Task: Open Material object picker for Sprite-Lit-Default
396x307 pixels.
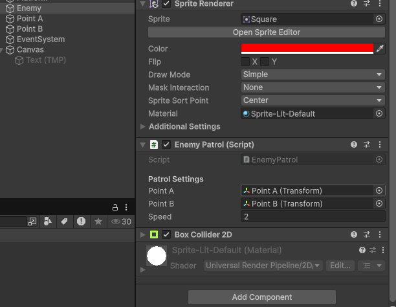Action: click(x=379, y=113)
